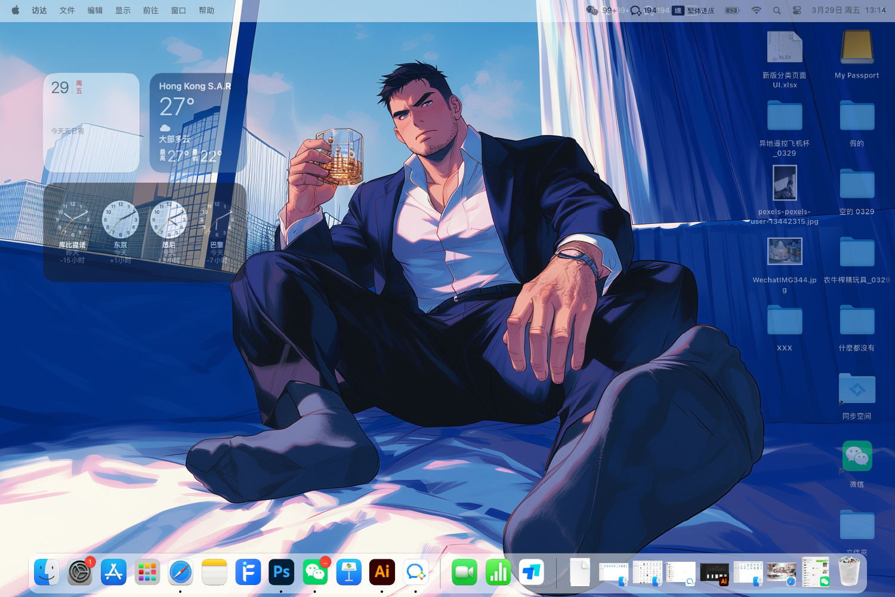This screenshot has height=597, width=895.
Task: Select the 什麼都沒有 folder
Action: [857, 328]
